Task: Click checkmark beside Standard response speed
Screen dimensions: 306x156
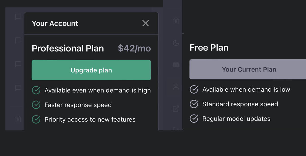Action: 194,104
